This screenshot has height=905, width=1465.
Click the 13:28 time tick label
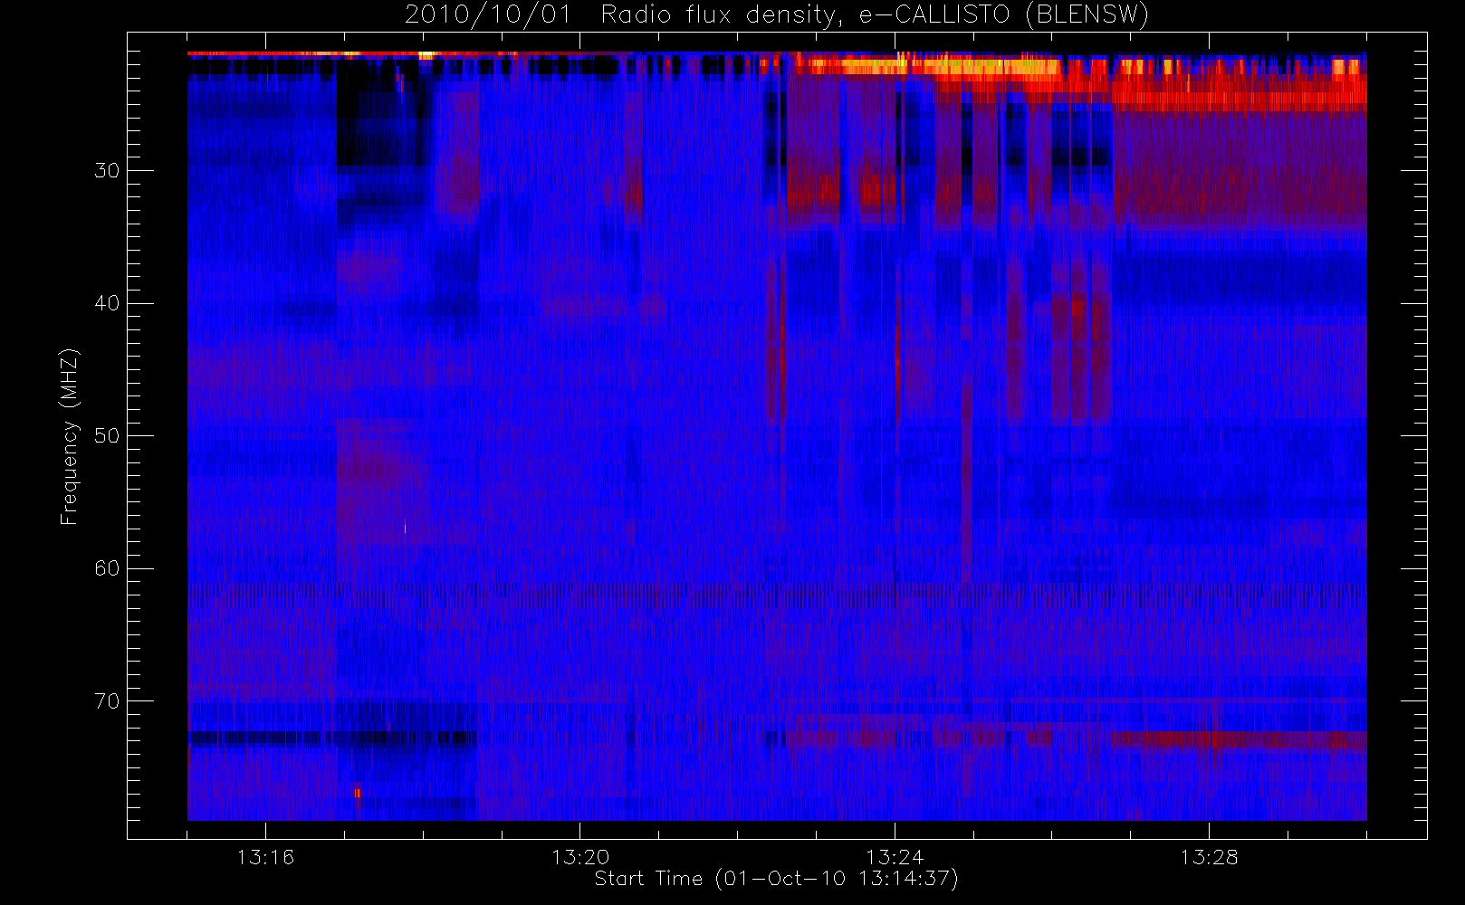(1209, 857)
